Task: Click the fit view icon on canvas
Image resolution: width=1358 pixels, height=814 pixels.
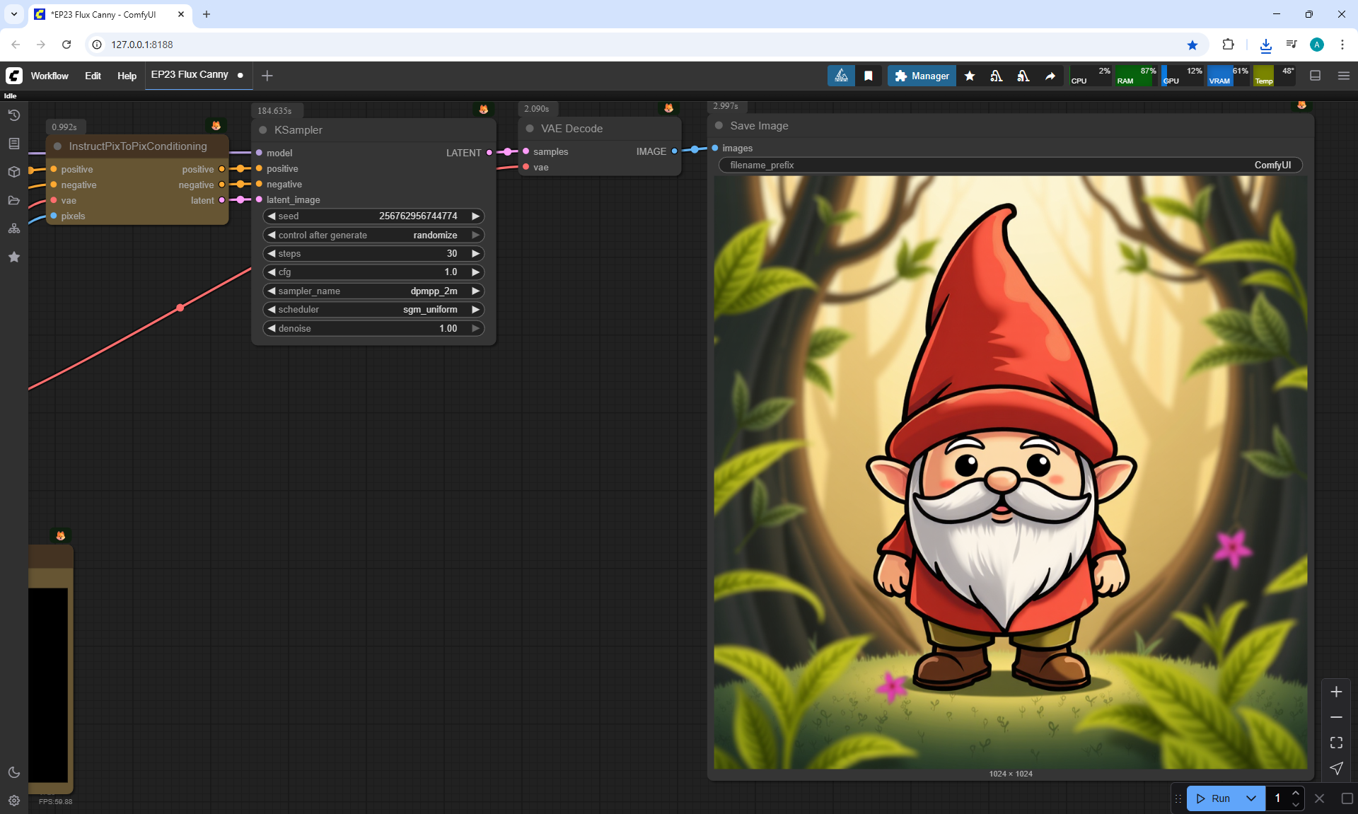Action: point(1336,743)
